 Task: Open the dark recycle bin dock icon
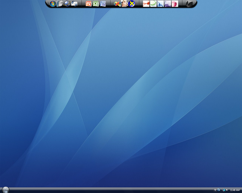[189, 4]
